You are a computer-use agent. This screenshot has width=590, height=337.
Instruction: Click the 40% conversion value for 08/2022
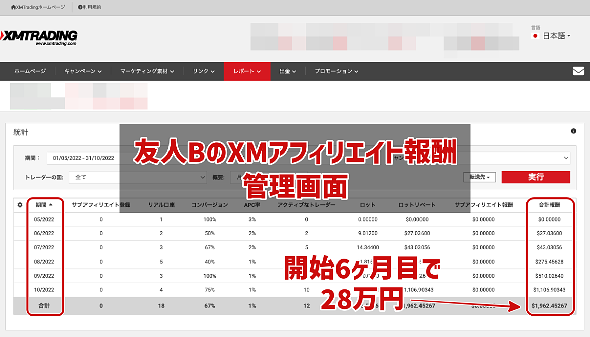click(210, 262)
